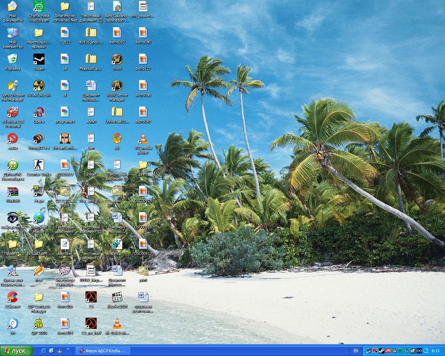Select the CCleaner shortcut icon
This screenshot has height=356, width=445.
pyautogui.click(x=13, y=297)
